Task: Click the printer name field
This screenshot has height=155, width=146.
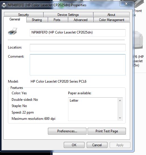Action: pos(78,33)
